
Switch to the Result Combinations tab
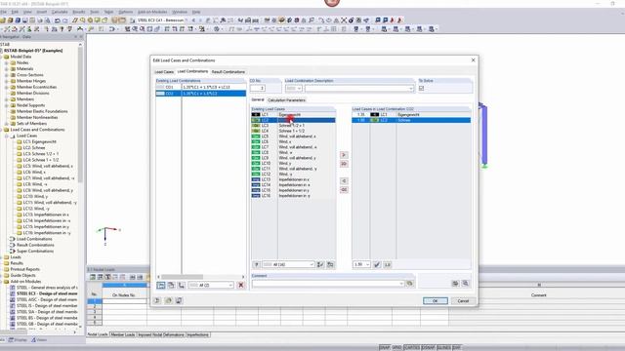[x=229, y=72]
